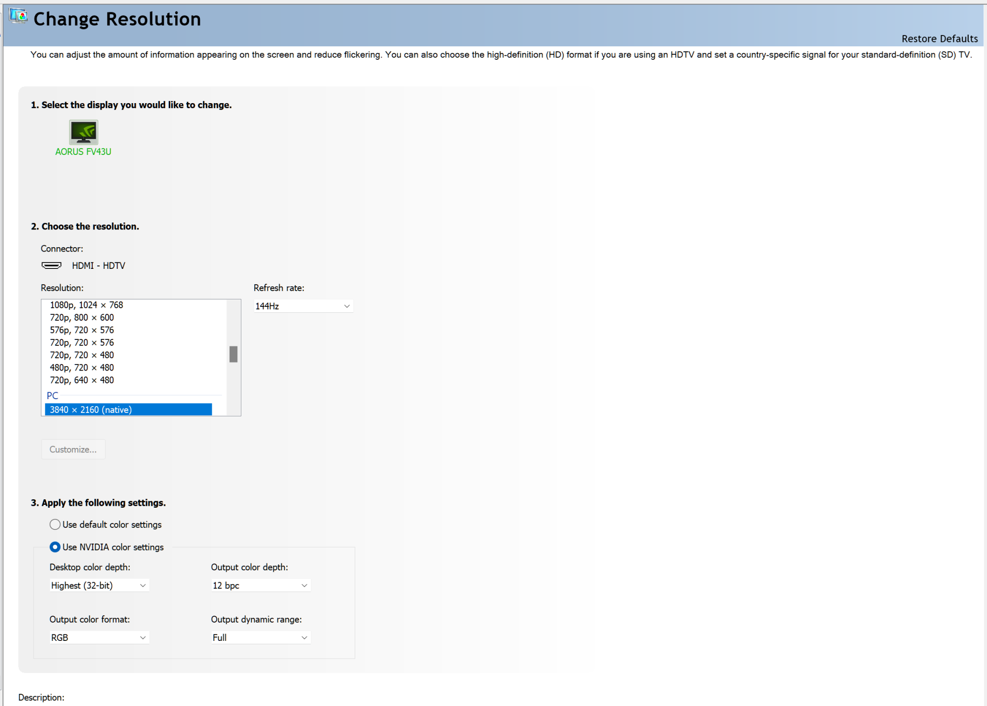
Task: Open the Refresh rate 144Hz dropdown
Action: click(x=303, y=306)
